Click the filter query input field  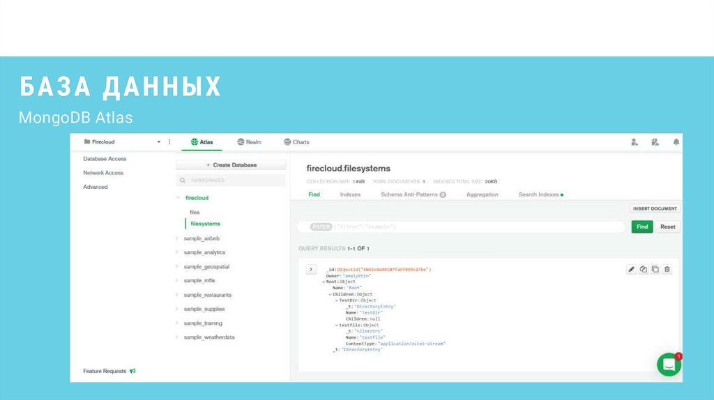[x=474, y=226]
